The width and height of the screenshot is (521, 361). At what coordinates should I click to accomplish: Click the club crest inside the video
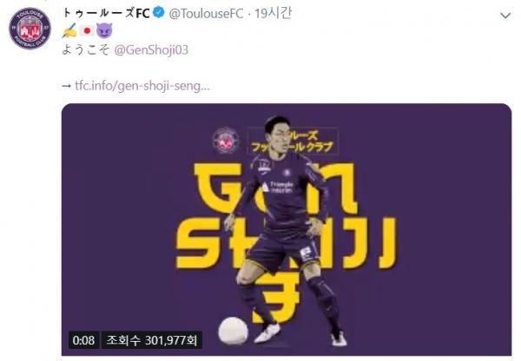pos(226,141)
